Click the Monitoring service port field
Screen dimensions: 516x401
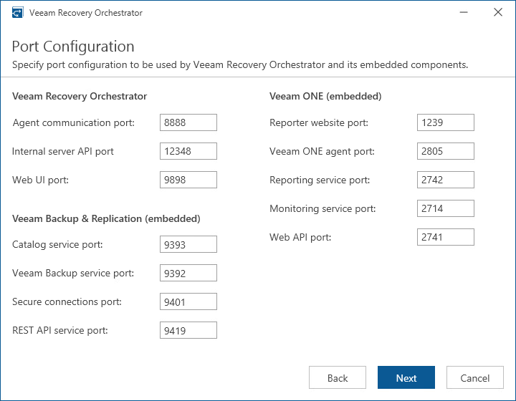point(446,208)
